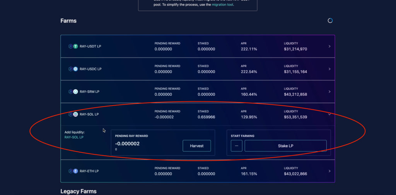This screenshot has height=195, width=396.
Task: Click the Stake LP button
Action: [x=285, y=146]
